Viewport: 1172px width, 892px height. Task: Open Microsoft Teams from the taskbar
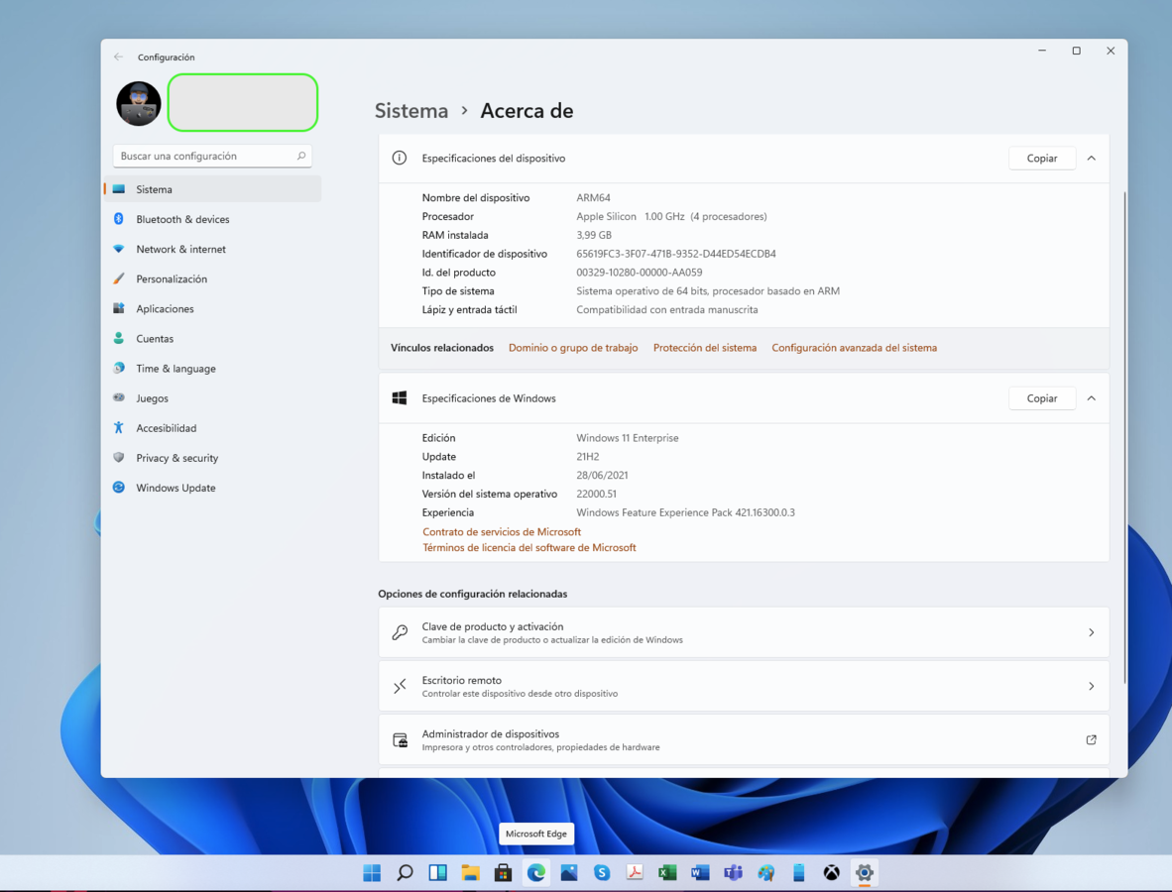coord(734,872)
